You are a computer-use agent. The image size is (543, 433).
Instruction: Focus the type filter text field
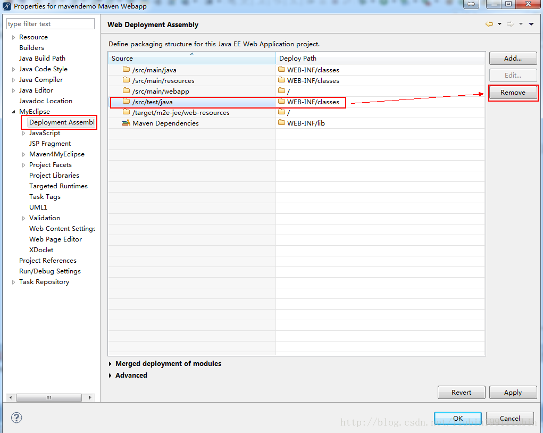pyautogui.click(x=51, y=24)
